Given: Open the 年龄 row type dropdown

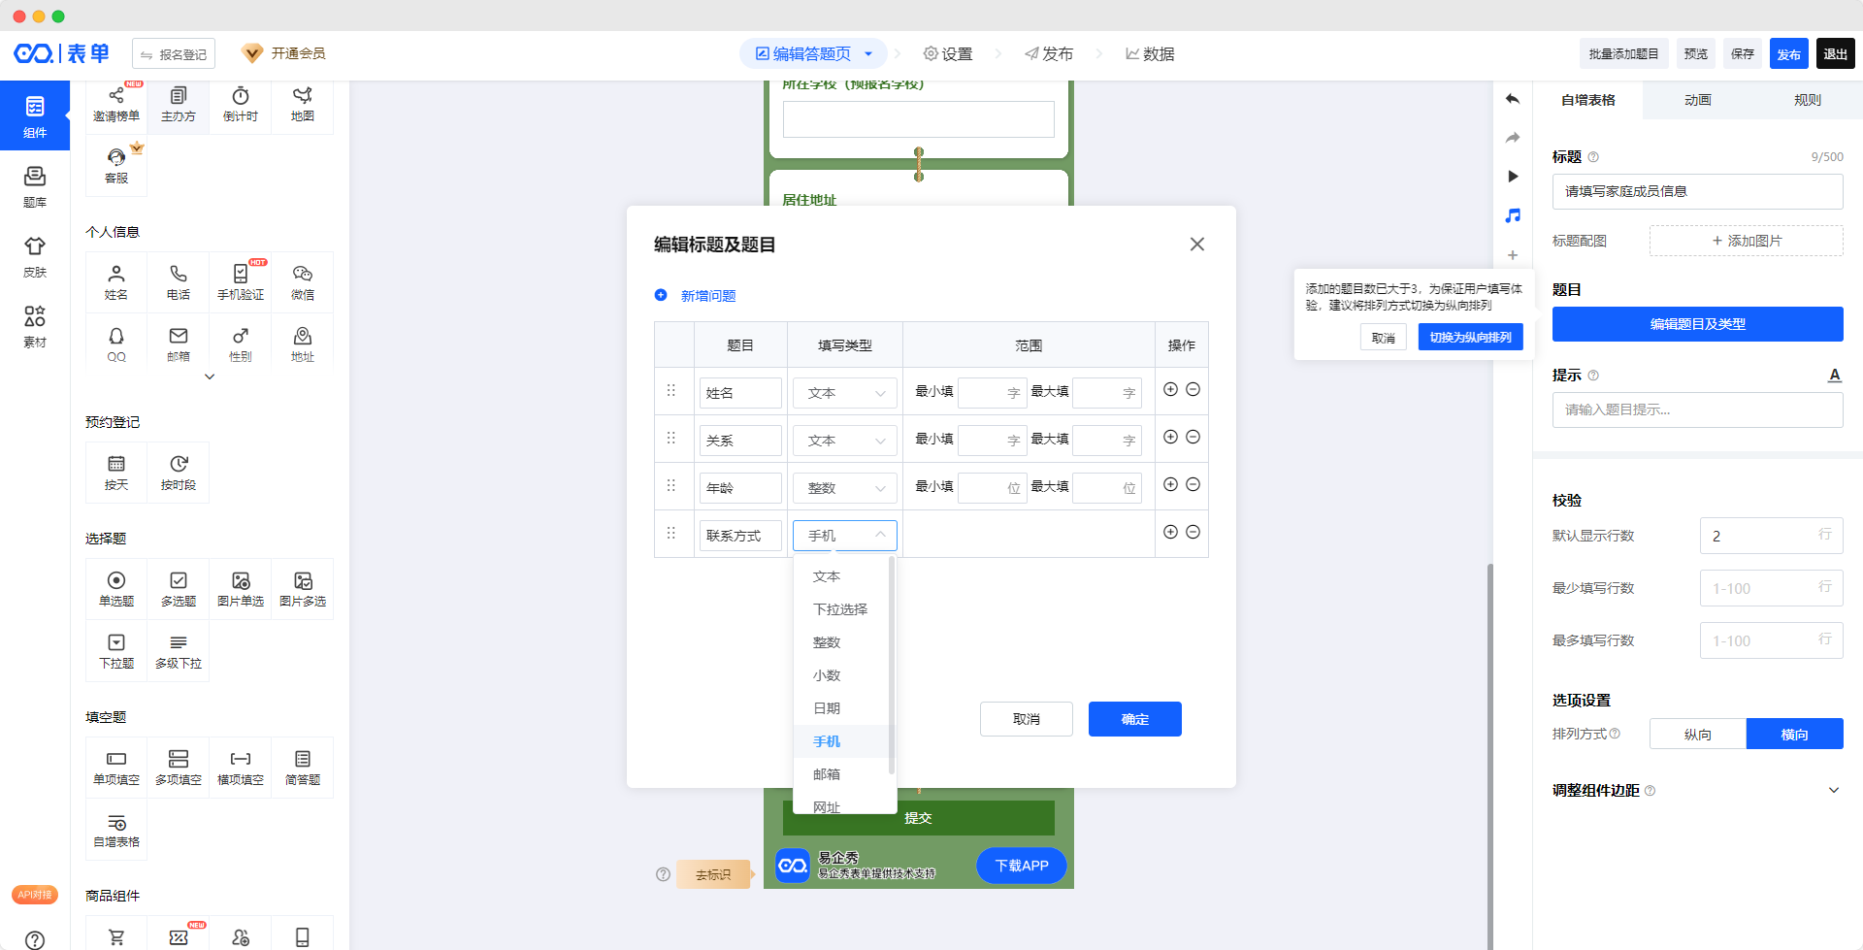Looking at the screenshot, I should tap(845, 488).
